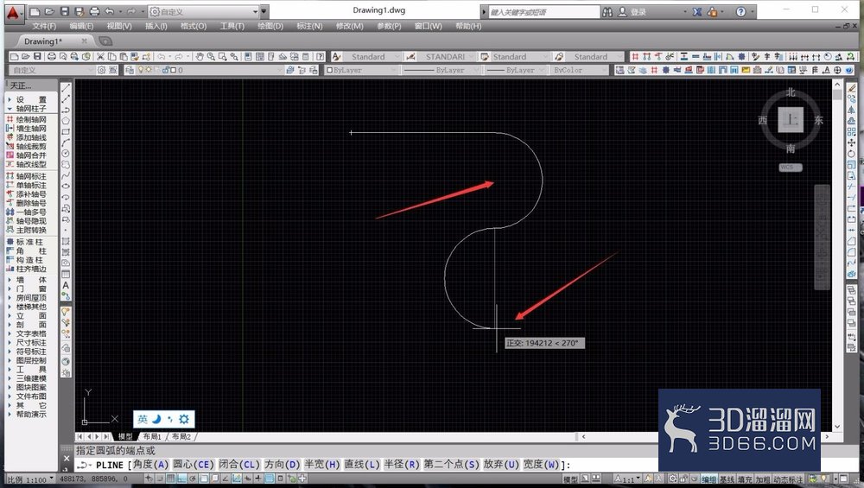The width and height of the screenshot is (864, 488).
Task: Click 标准柱 command in side panel
Action: click(x=31, y=242)
